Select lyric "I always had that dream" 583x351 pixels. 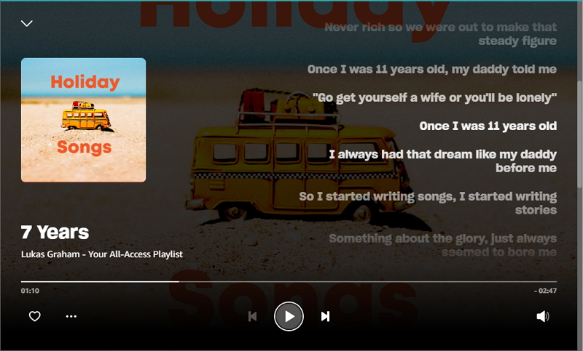pyautogui.click(x=442, y=161)
